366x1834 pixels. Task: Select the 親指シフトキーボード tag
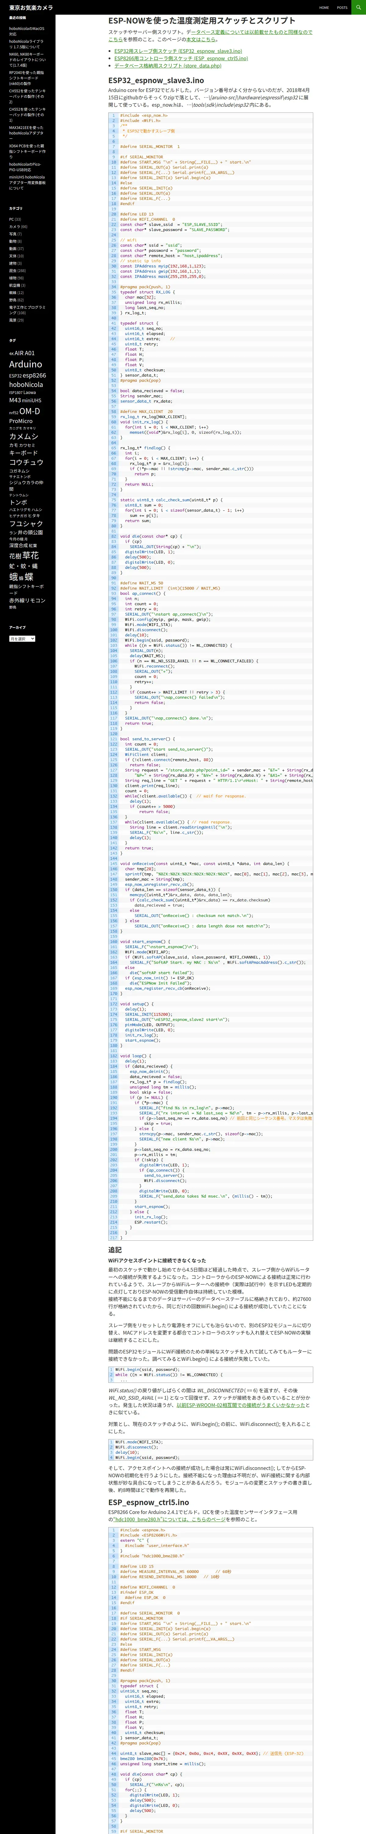point(26,590)
